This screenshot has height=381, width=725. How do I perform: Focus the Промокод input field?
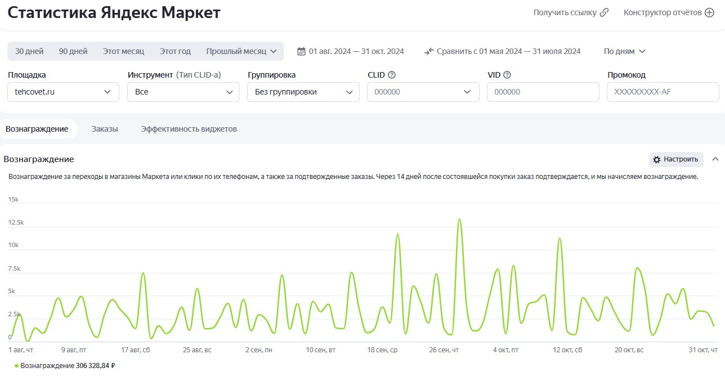[663, 92]
